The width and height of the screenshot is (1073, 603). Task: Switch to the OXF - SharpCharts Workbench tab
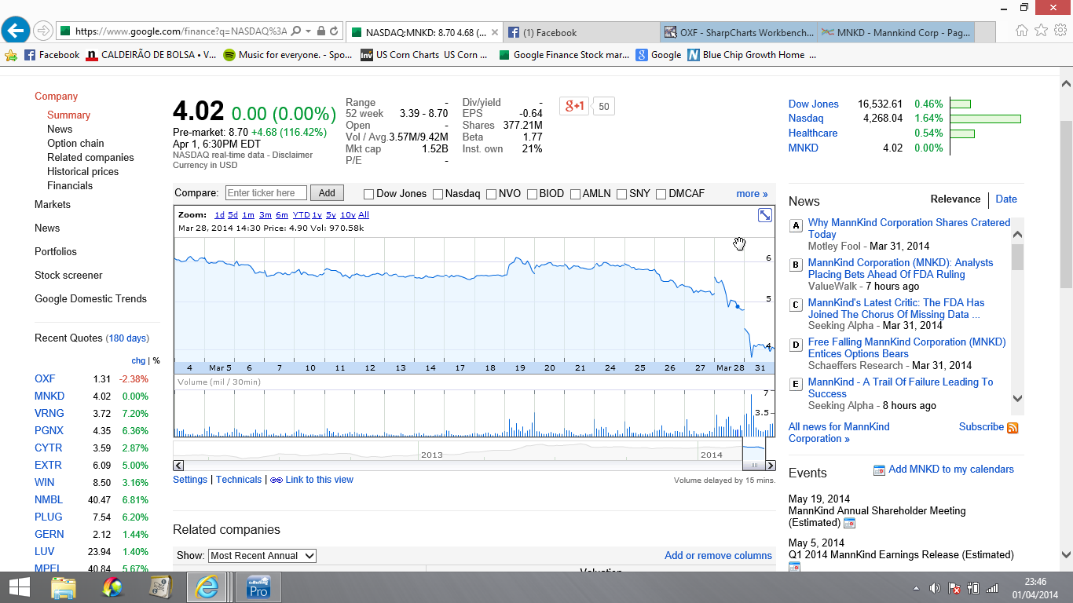[738, 32]
